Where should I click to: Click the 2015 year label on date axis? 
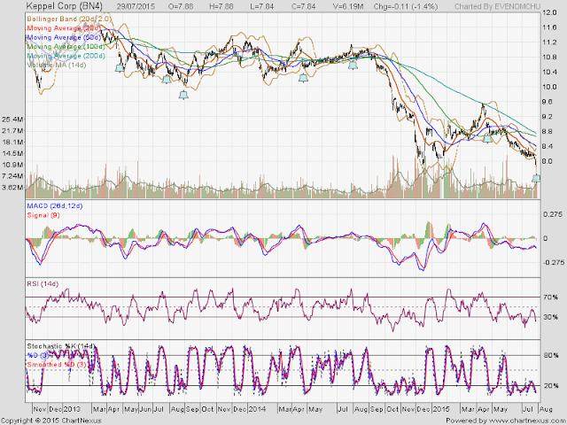click(x=441, y=409)
